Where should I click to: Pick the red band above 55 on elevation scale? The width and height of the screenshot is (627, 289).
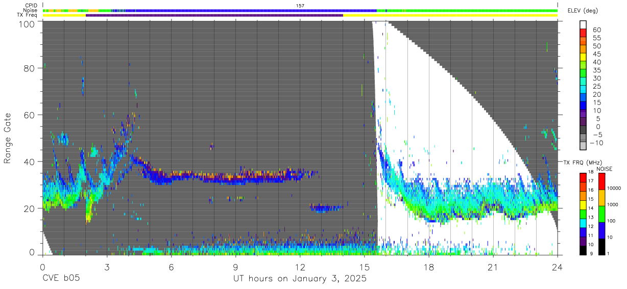[583, 33]
